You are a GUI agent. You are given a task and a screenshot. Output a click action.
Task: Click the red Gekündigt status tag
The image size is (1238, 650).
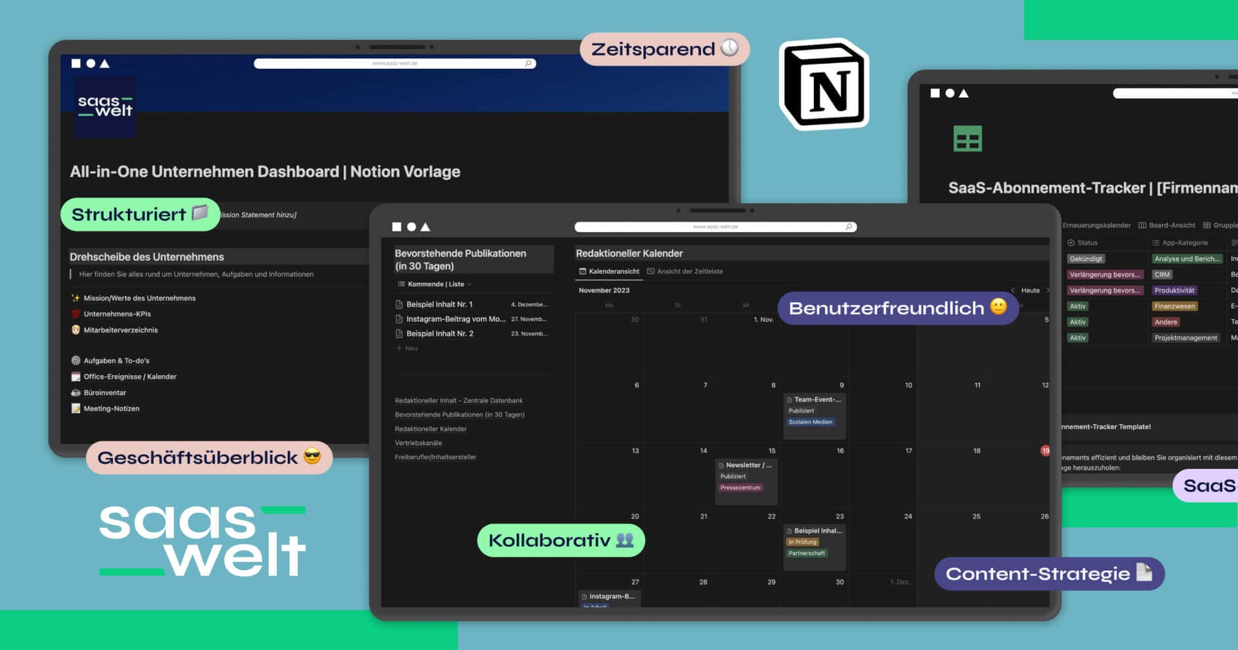click(1086, 259)
